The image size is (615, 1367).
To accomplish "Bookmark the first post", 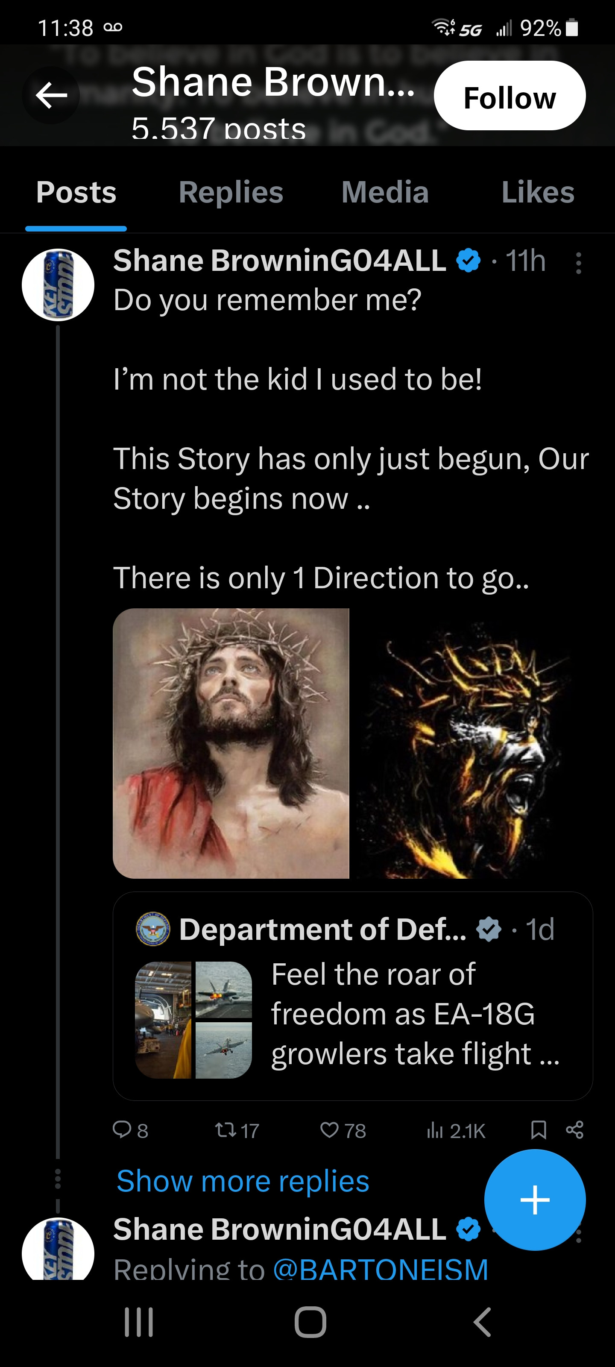I will pos(539,1130).
